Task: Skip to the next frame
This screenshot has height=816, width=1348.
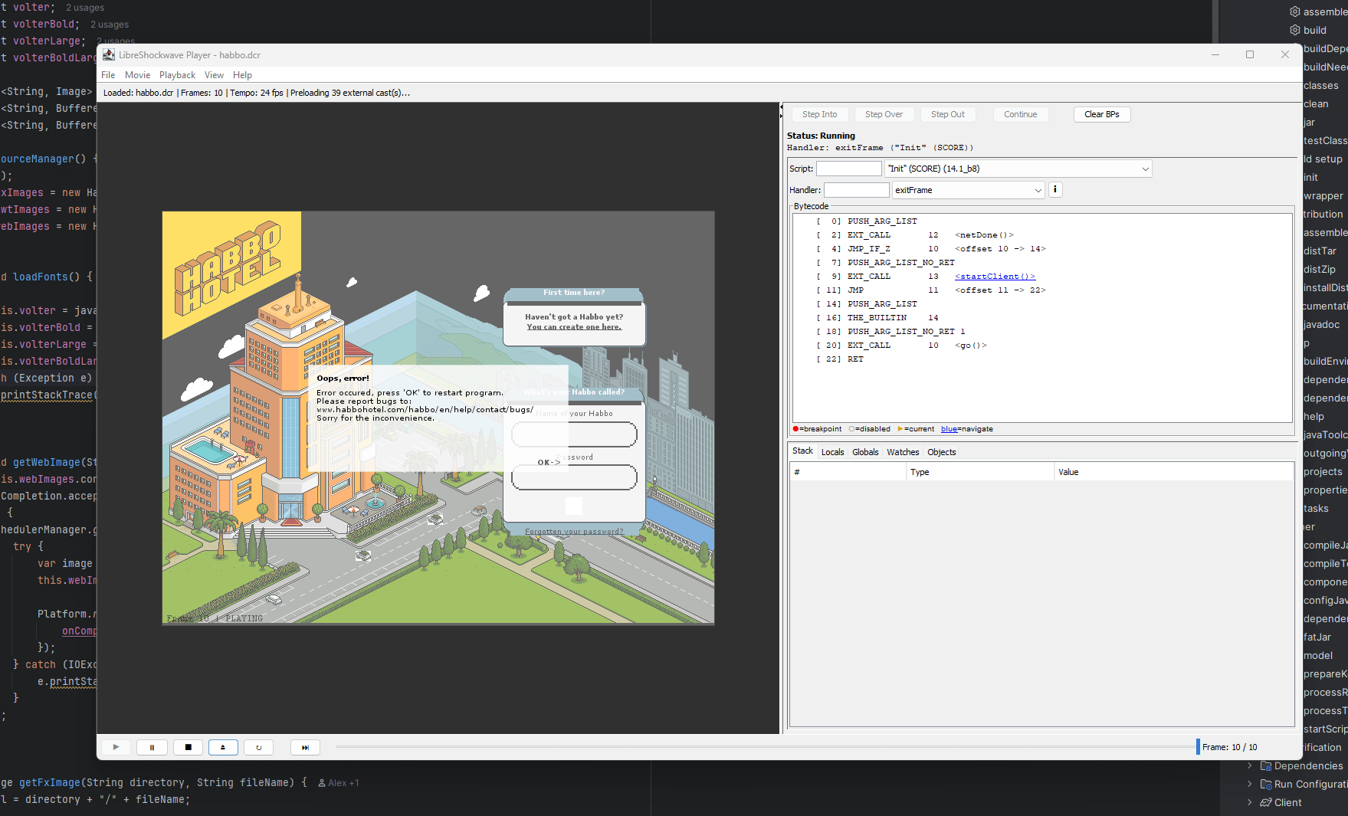Action: click(x=305, y=747)
